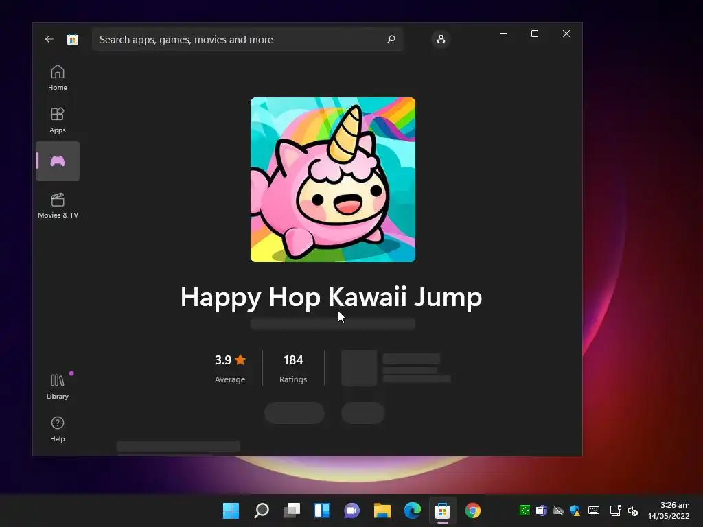This screenshot has width=703, height=527.
Task: Minimize the Microsoft Store window
Action: coord(503,34)
